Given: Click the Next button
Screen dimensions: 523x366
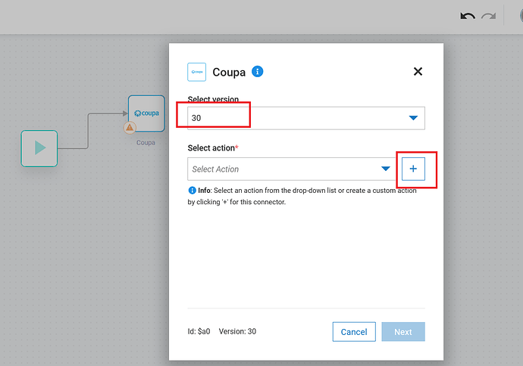Looking at the screenshot, I should tap(403, 332).
